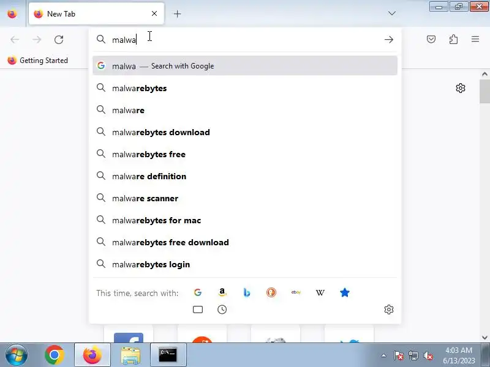This screenshot has height=367, width=490.
Task: Select 'malwa — Search with Google' suggestion
Action: click(x=245, y=66)
